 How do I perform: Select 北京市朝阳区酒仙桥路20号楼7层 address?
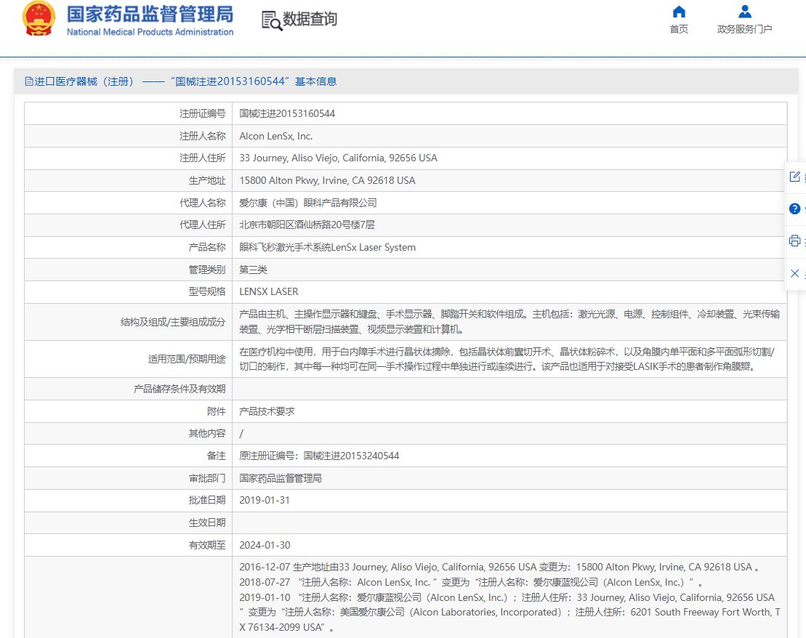click(x=307, y=225)
